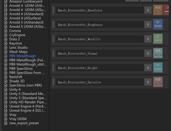Image resolution: width=171 pixels, height=131 pixels.
Task: Edit the $mesh_$textureSet_Normal name field
Action: (x=100, y=53)
